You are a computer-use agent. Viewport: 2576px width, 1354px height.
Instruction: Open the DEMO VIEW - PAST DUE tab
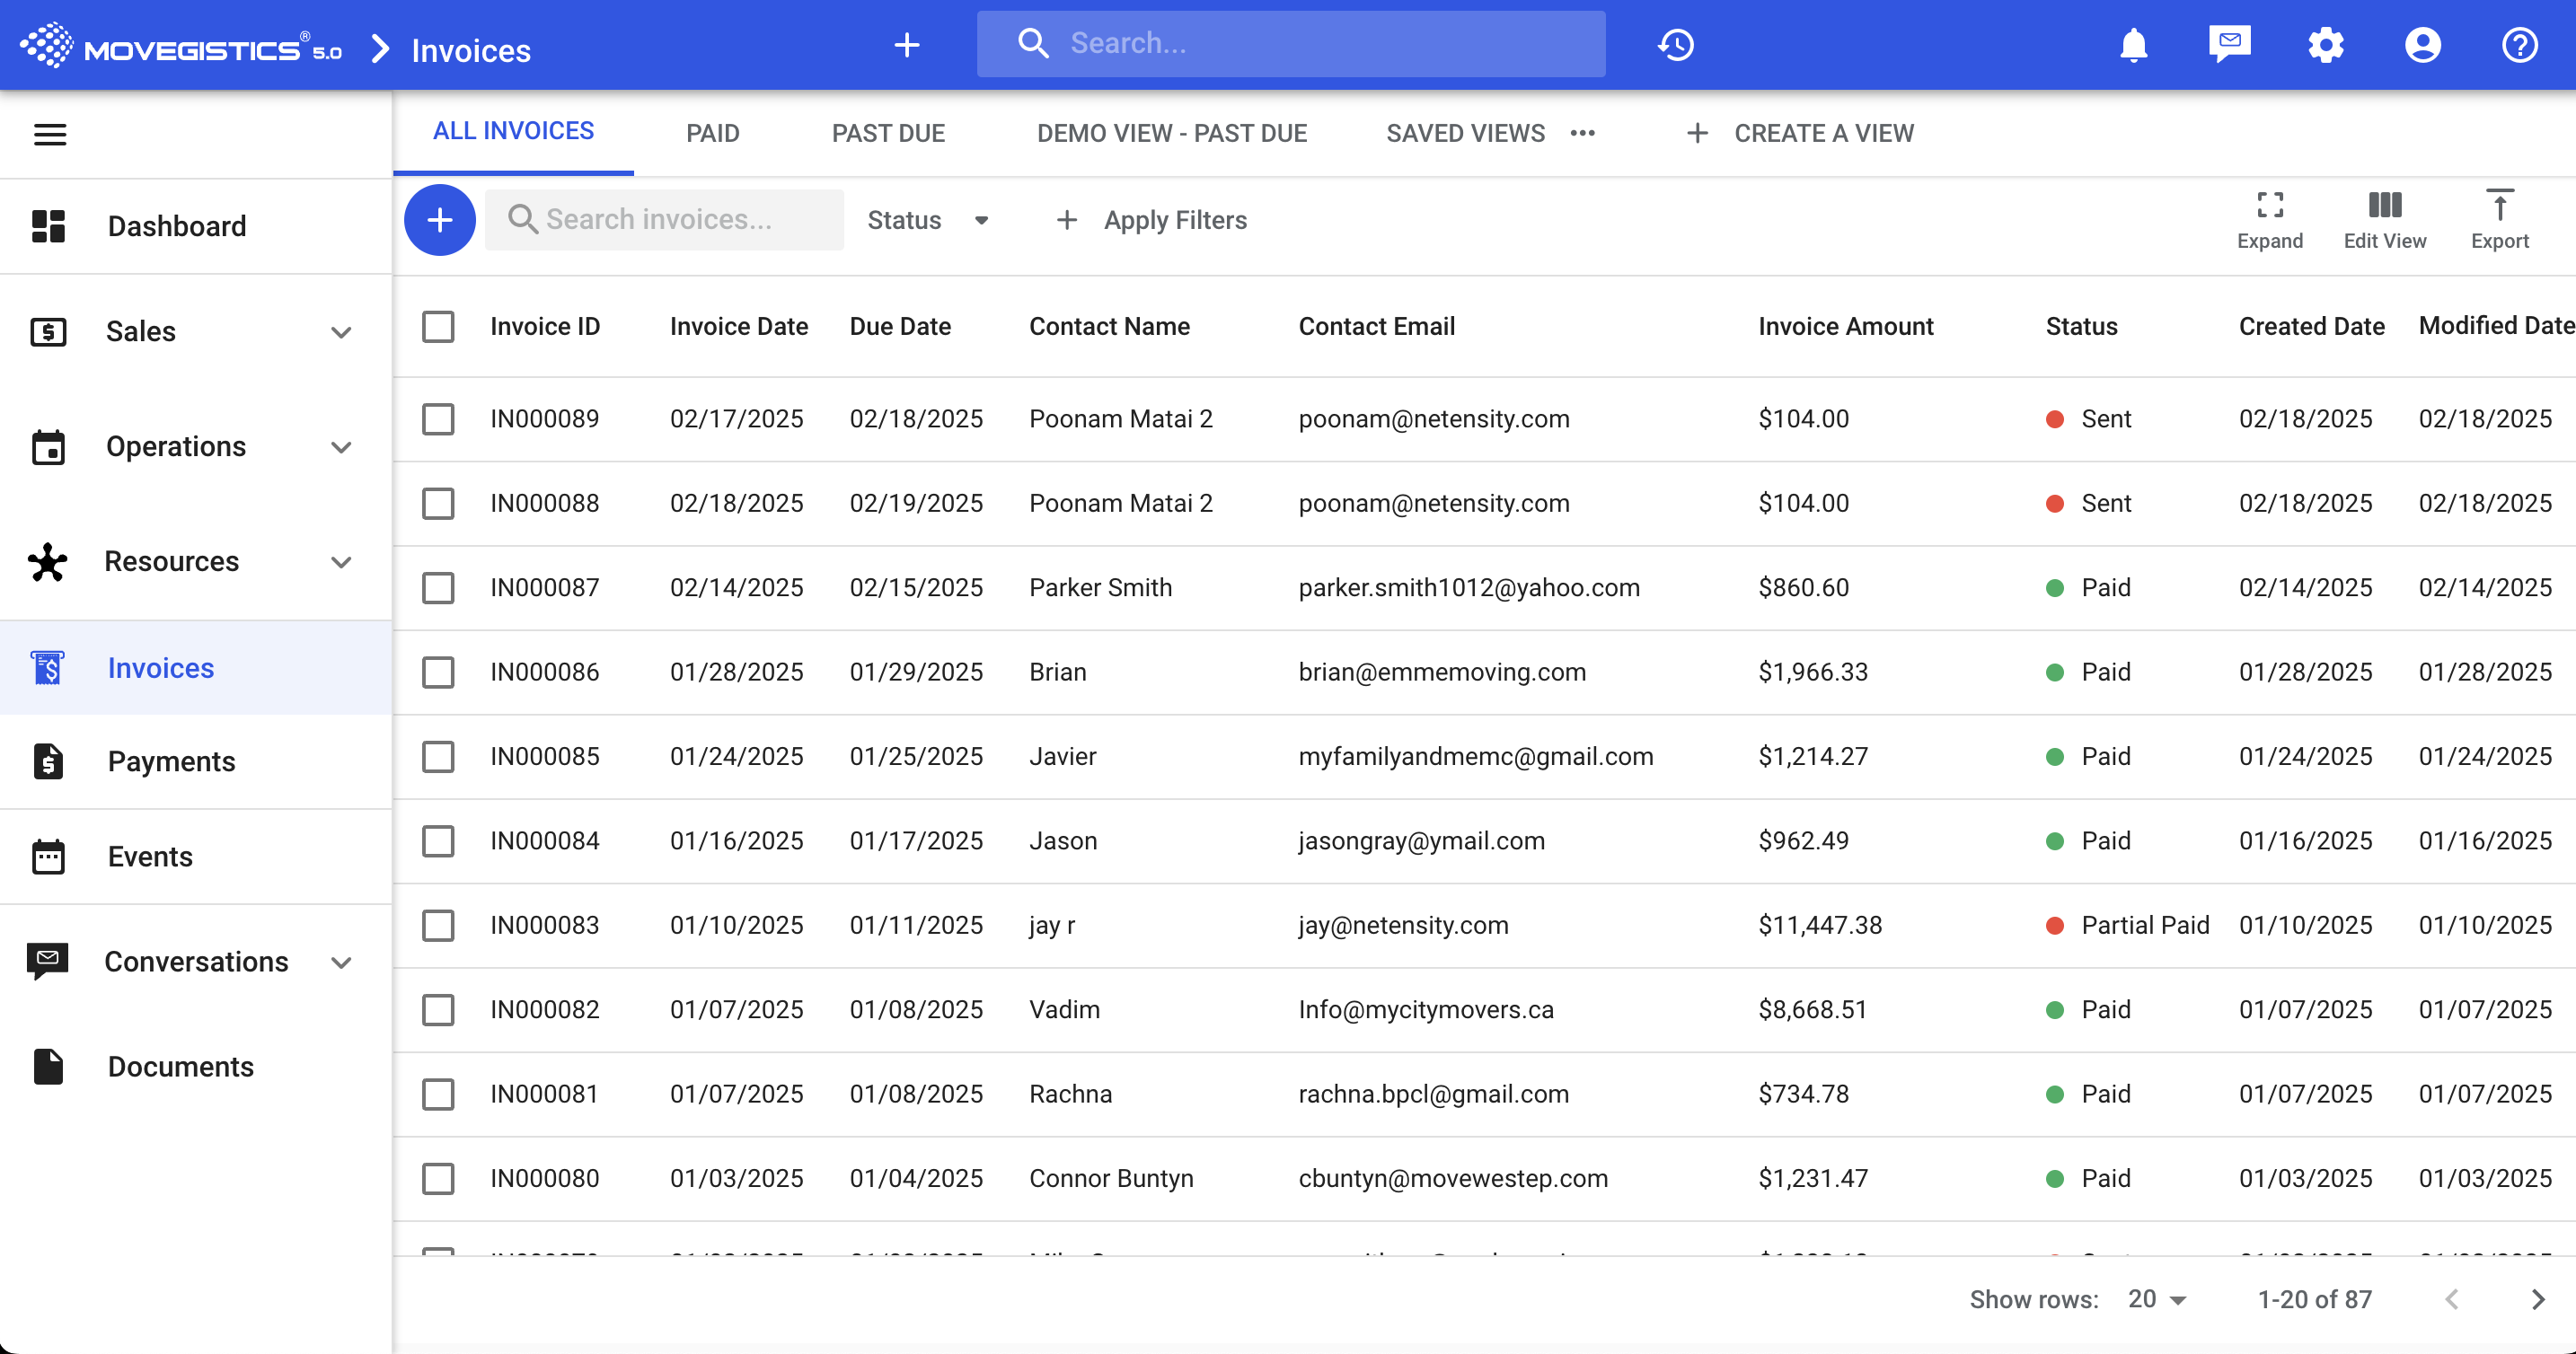(1172, 133)
